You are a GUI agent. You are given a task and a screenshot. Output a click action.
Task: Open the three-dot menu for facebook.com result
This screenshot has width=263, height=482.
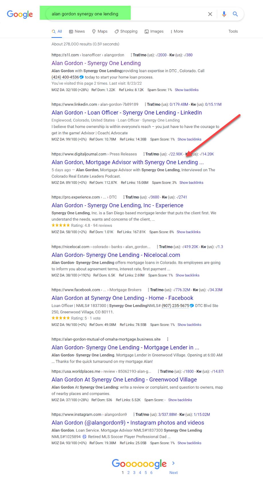point(149,290)
